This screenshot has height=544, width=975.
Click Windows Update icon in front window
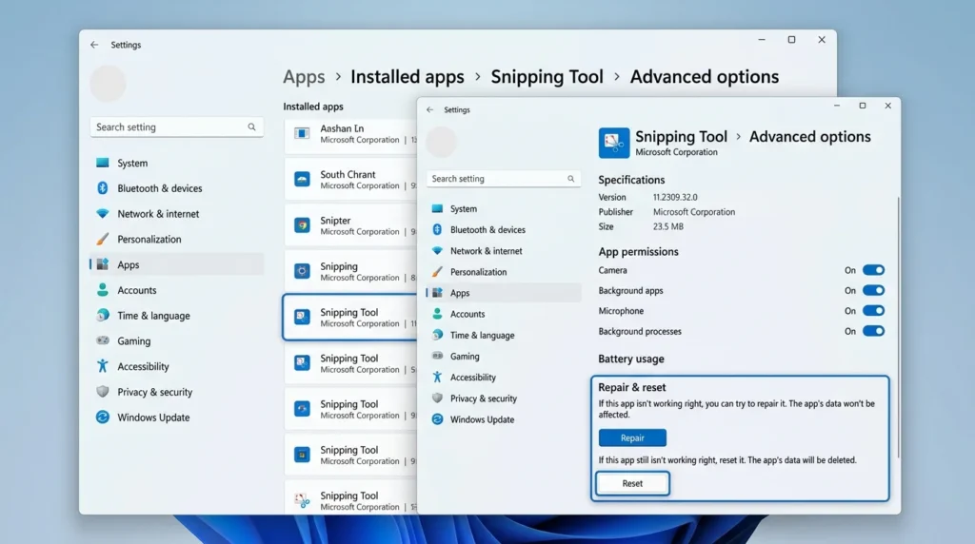pos(437,419)
